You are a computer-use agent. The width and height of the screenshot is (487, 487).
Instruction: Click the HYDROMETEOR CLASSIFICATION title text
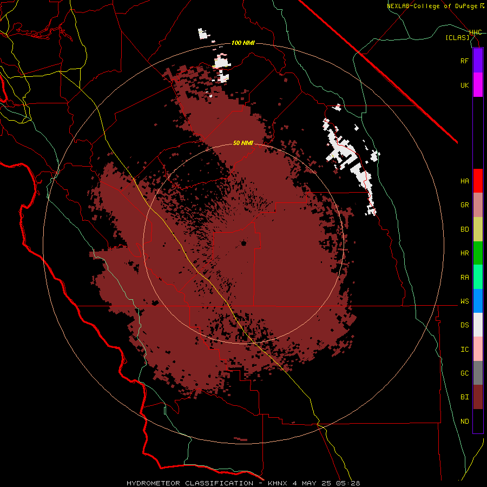pyautogui.click(x=190, y=483)
